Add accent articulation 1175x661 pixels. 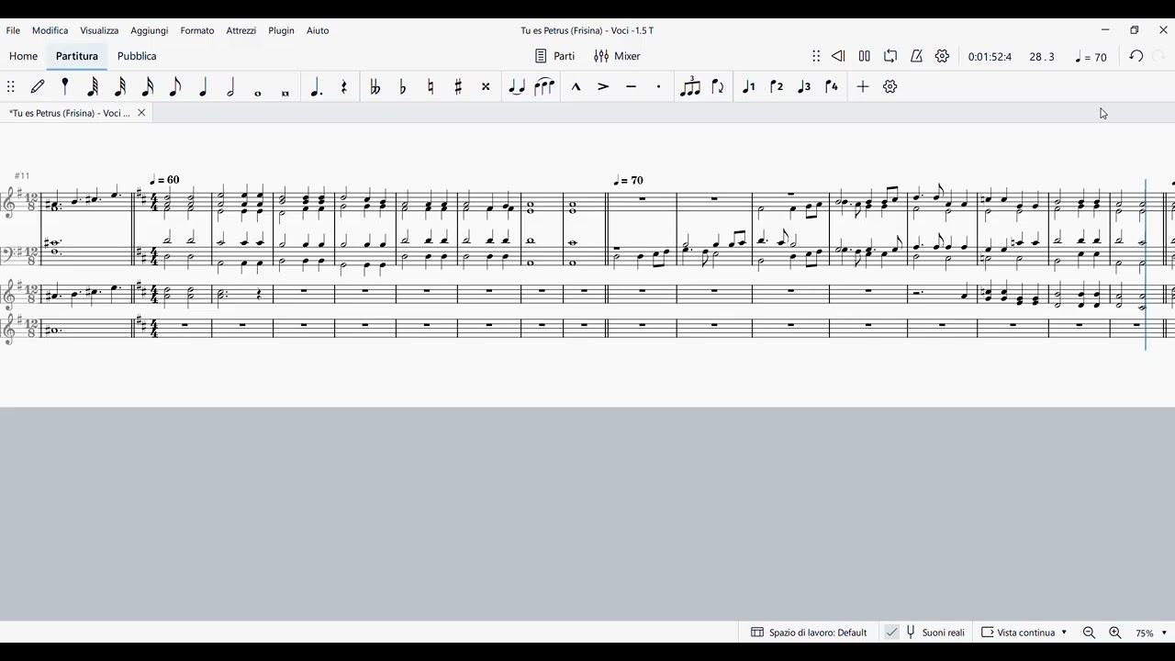point(603,86)
